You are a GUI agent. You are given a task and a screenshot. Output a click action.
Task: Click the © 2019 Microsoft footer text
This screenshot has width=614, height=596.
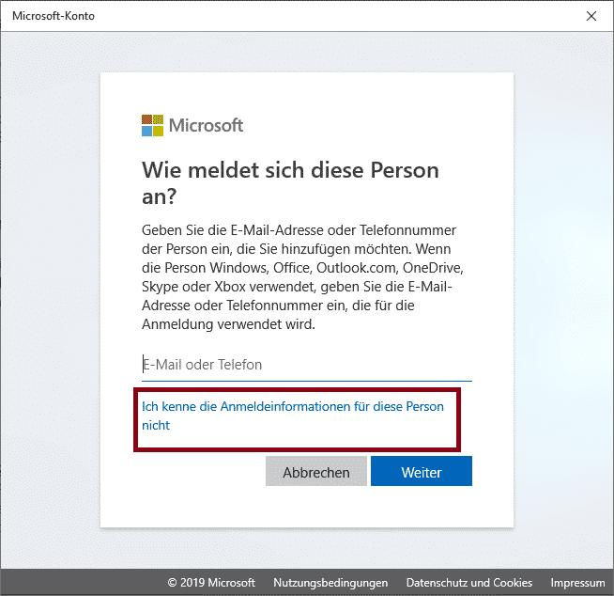tap(211, 583)
